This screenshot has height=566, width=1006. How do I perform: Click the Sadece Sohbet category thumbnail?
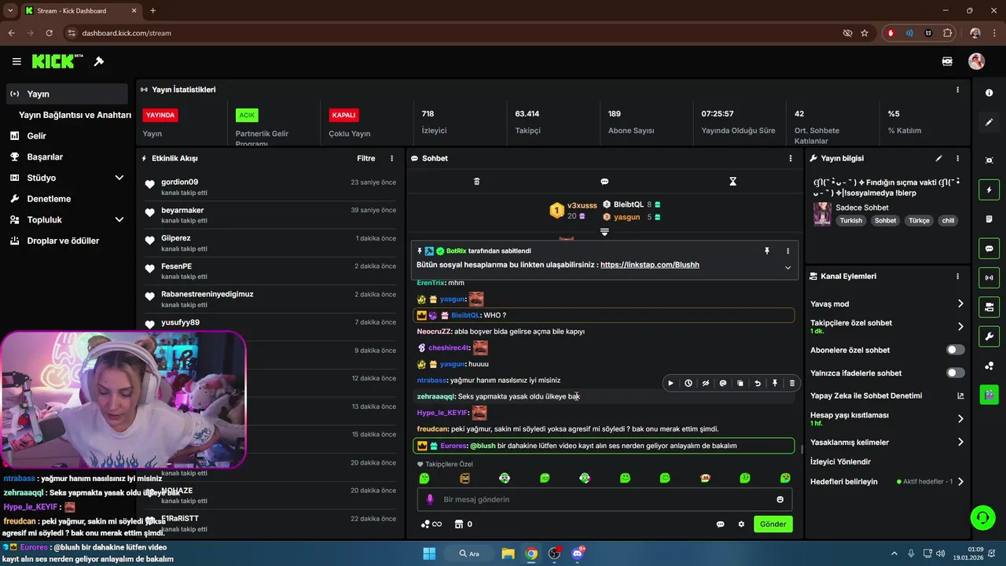[x=823, y=214]
